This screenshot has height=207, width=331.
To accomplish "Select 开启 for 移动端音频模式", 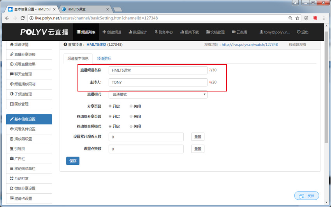I will [110, 126].
